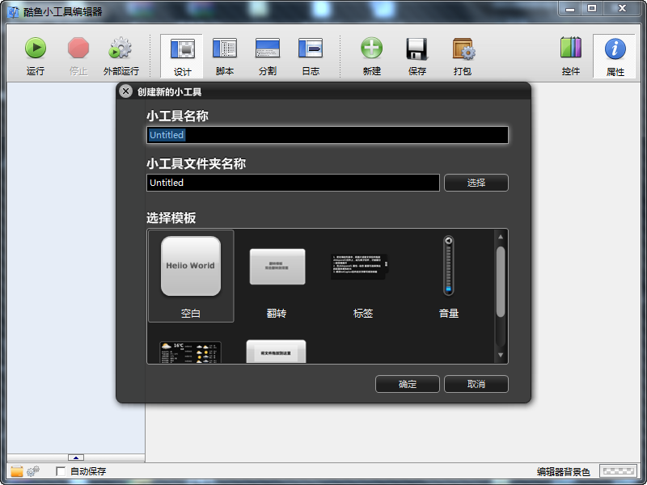Open the Controls (控件) panel
Viewport: 647px width, 485px height.
[x=571, y=48]
